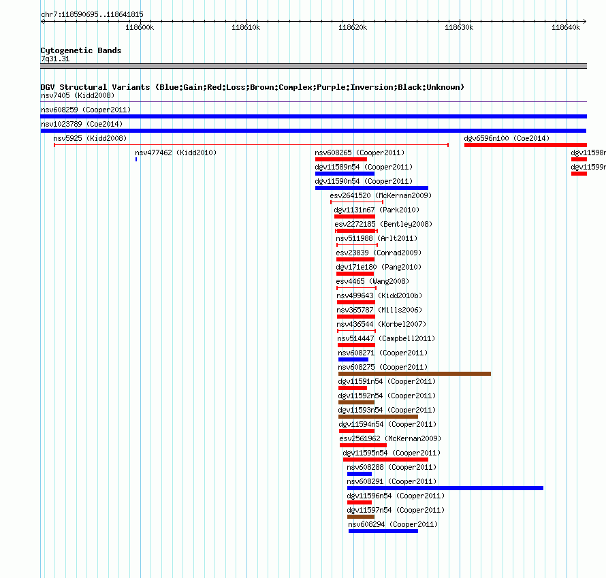Click the dgv11589n54 (Cooper2011) label
The width and height of the screenshot is (606, 578).
click(364, 167)
